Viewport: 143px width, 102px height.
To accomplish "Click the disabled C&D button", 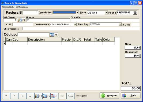I will point(62,96).
